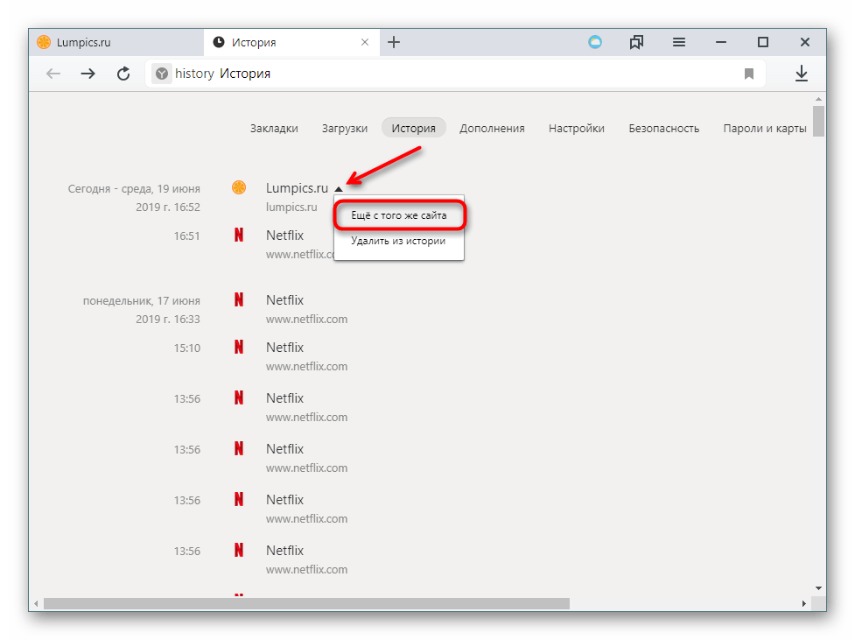Image resolution: width=855 pixels, height=640 pixels.
Task: Open the Пароли и карты section
Action: pyautogui.click(x=764, y=128)
